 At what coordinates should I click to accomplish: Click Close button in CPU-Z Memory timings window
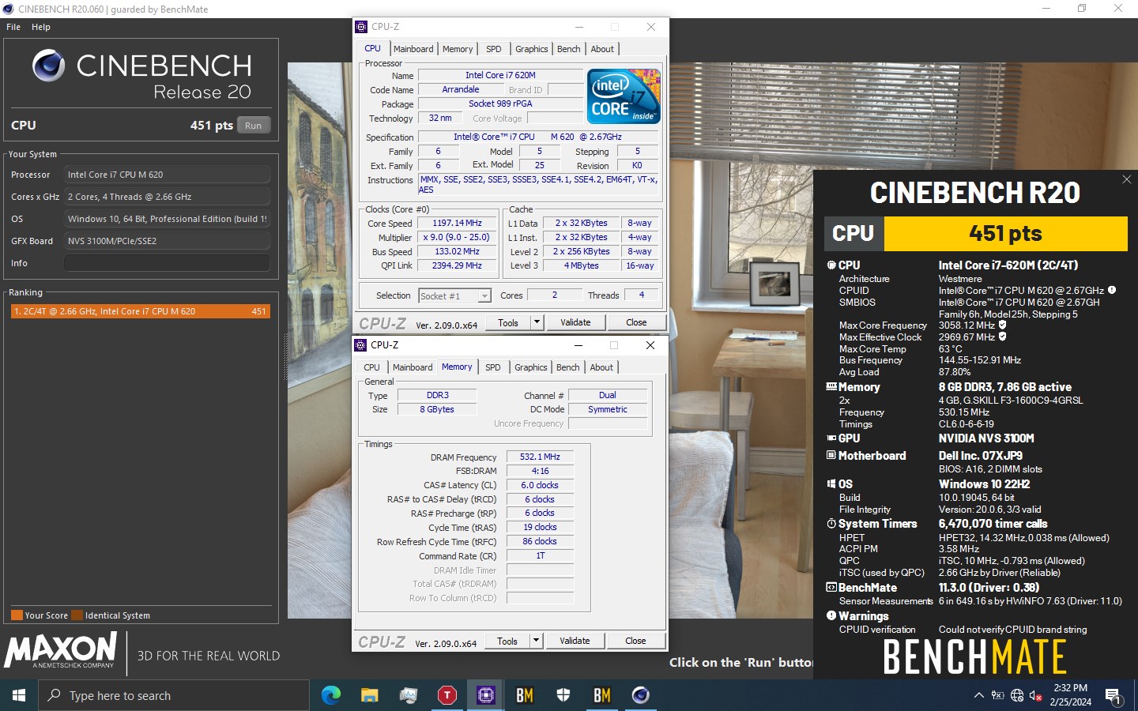click(635, 641)
